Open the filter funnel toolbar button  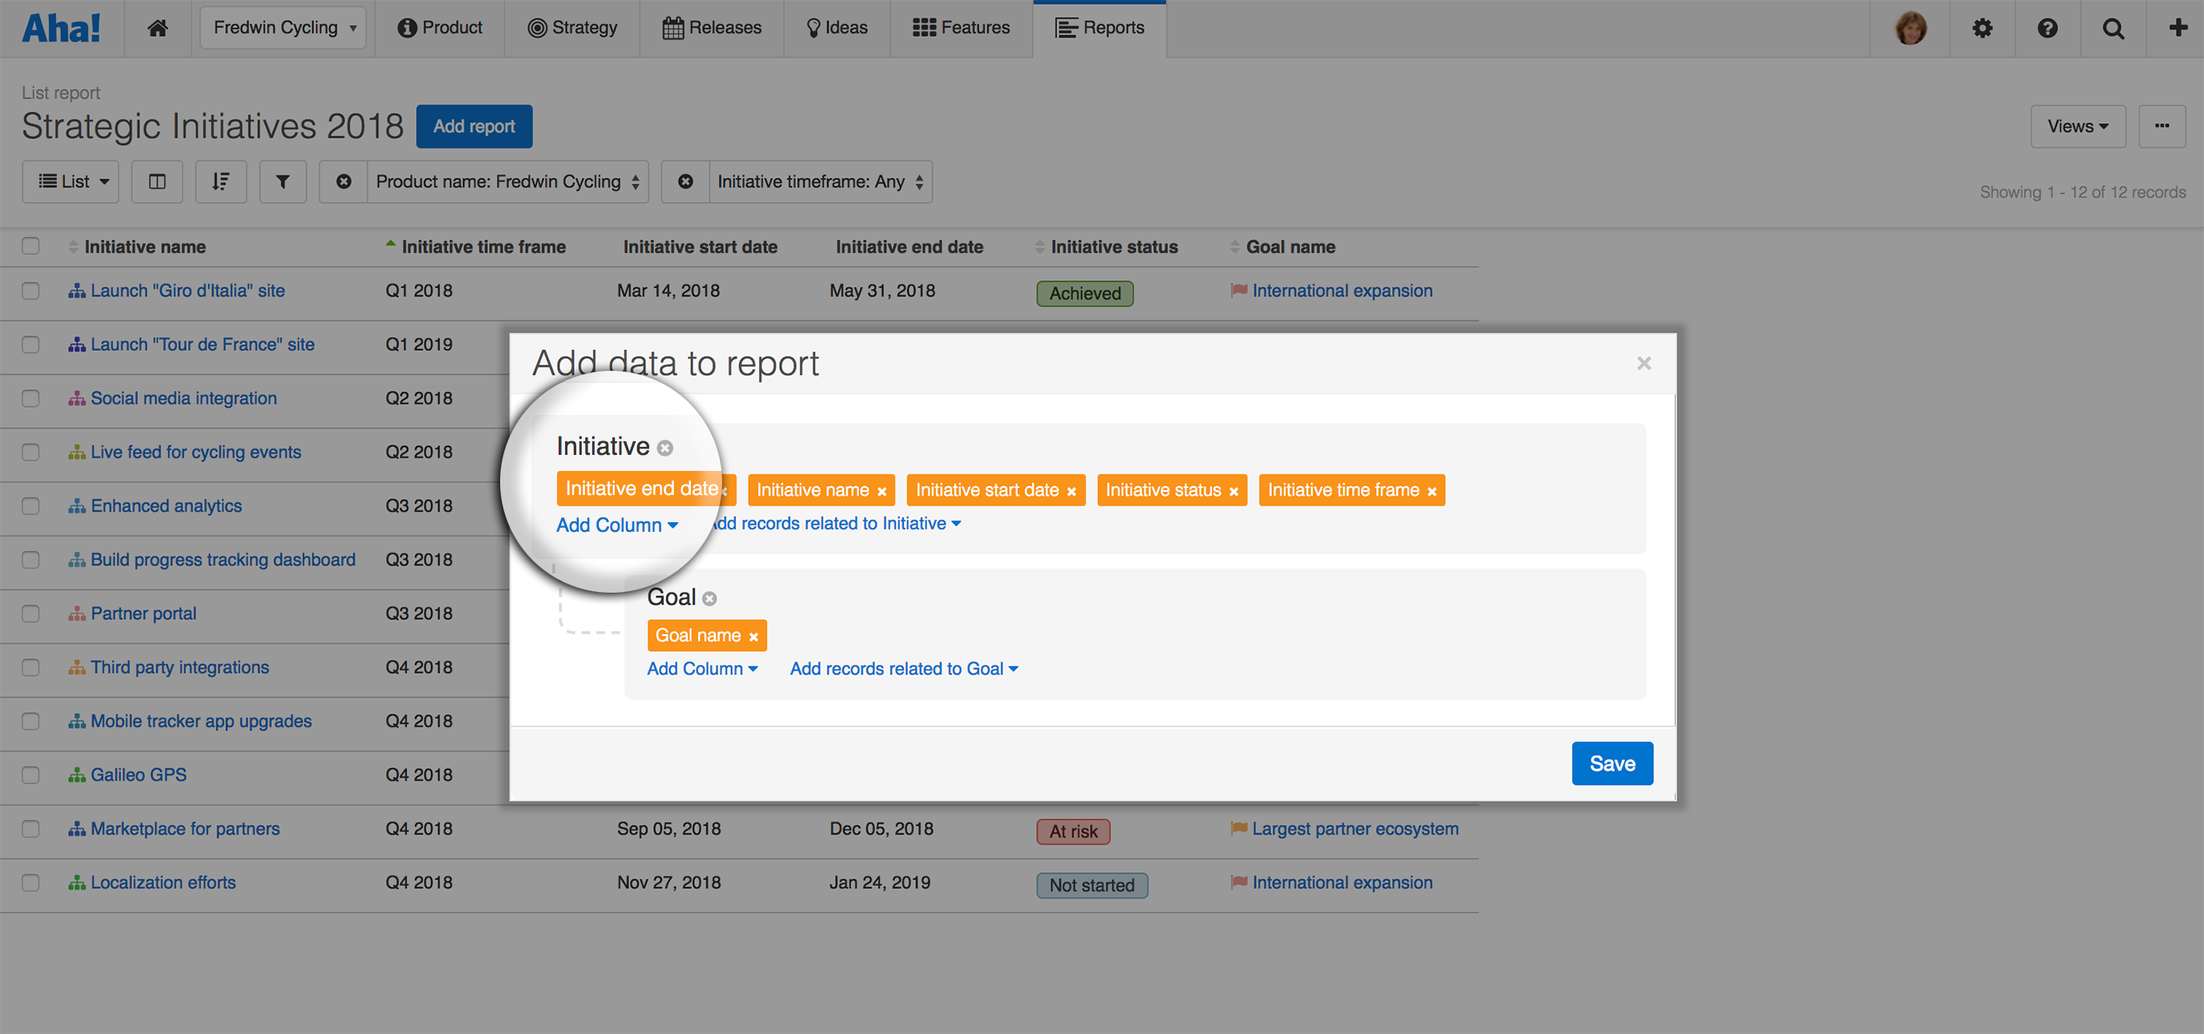pyautogui.click(x=282, y=181)
